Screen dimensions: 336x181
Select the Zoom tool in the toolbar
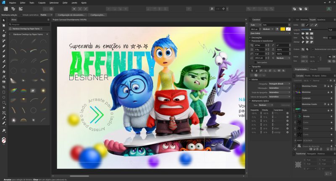(4, 130)
